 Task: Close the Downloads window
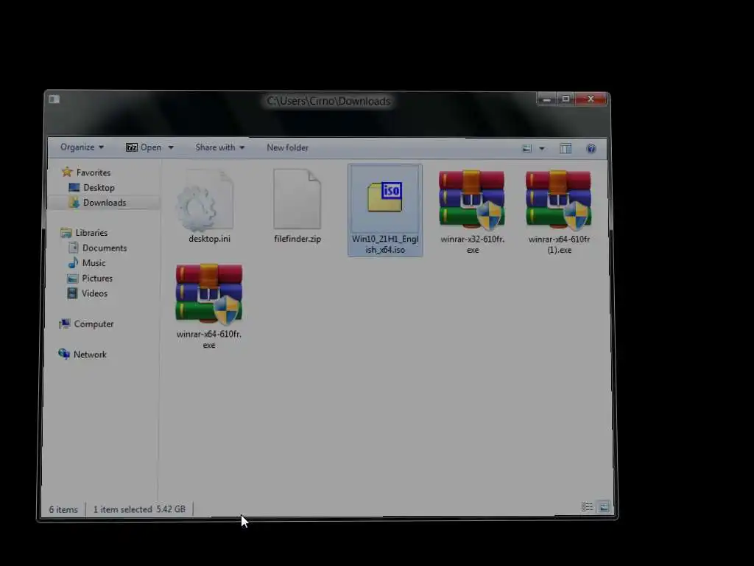pyautogui.click(x=591, y=99)
